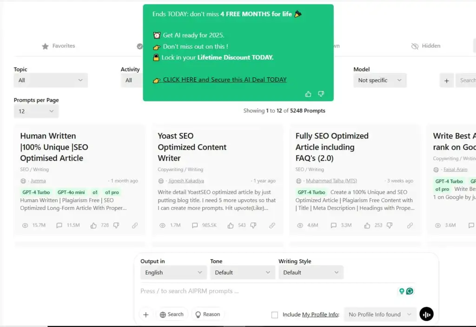The height and width of the screenshot is (327, 476).
Task: Click thumbs up on the green promo banner
Action: coord(308,94)
